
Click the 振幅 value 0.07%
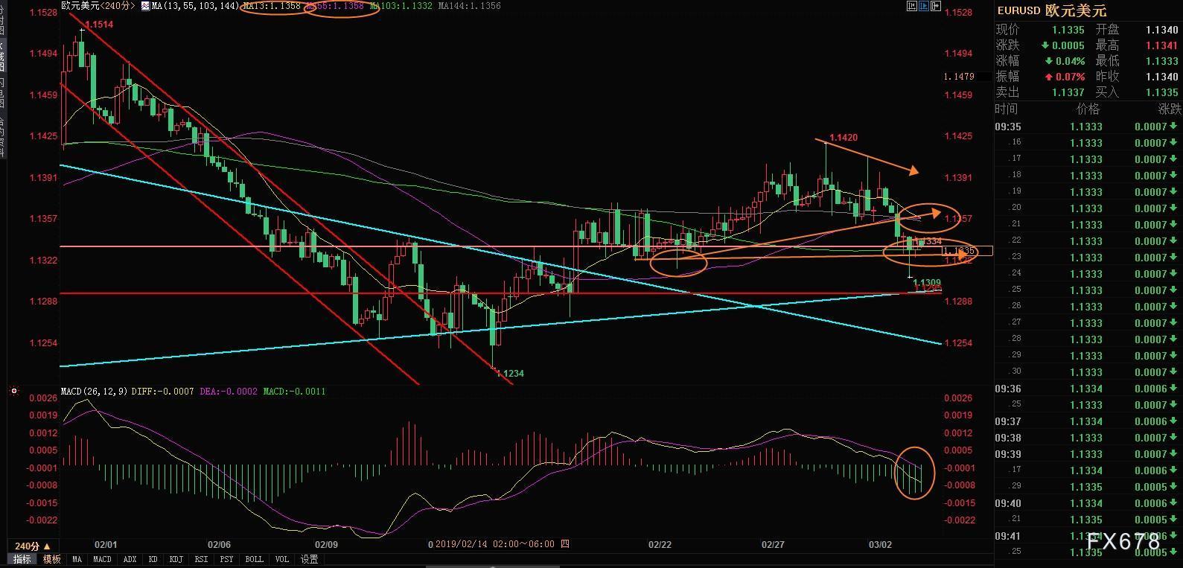click(x=1070, y=77)
